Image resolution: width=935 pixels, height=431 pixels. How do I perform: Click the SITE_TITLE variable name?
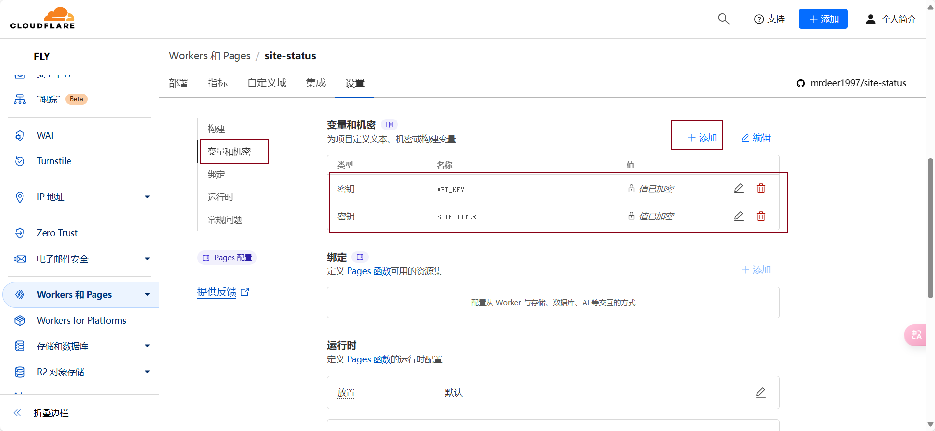click(456, 217)
